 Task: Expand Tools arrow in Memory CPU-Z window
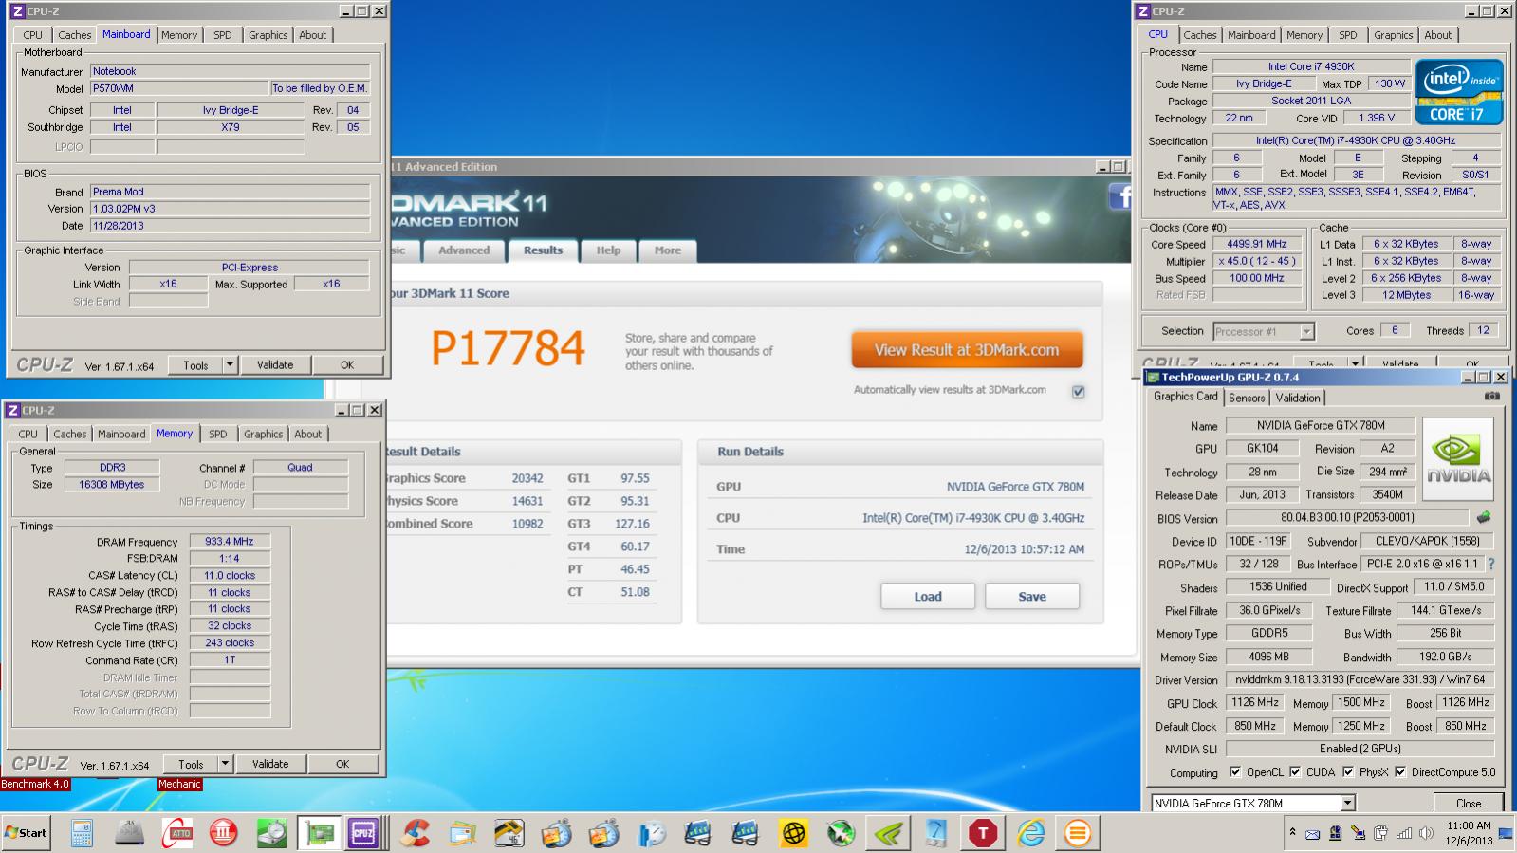pyautogui.click(x=224, y=764)
